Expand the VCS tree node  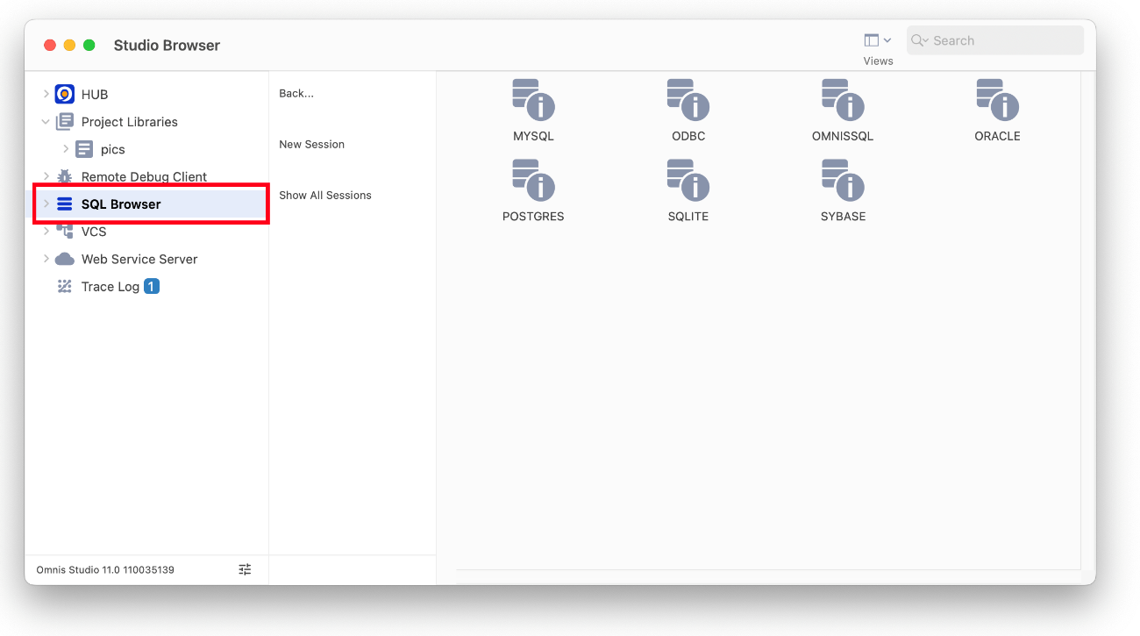pyautogui.click(x=46, y=232)
